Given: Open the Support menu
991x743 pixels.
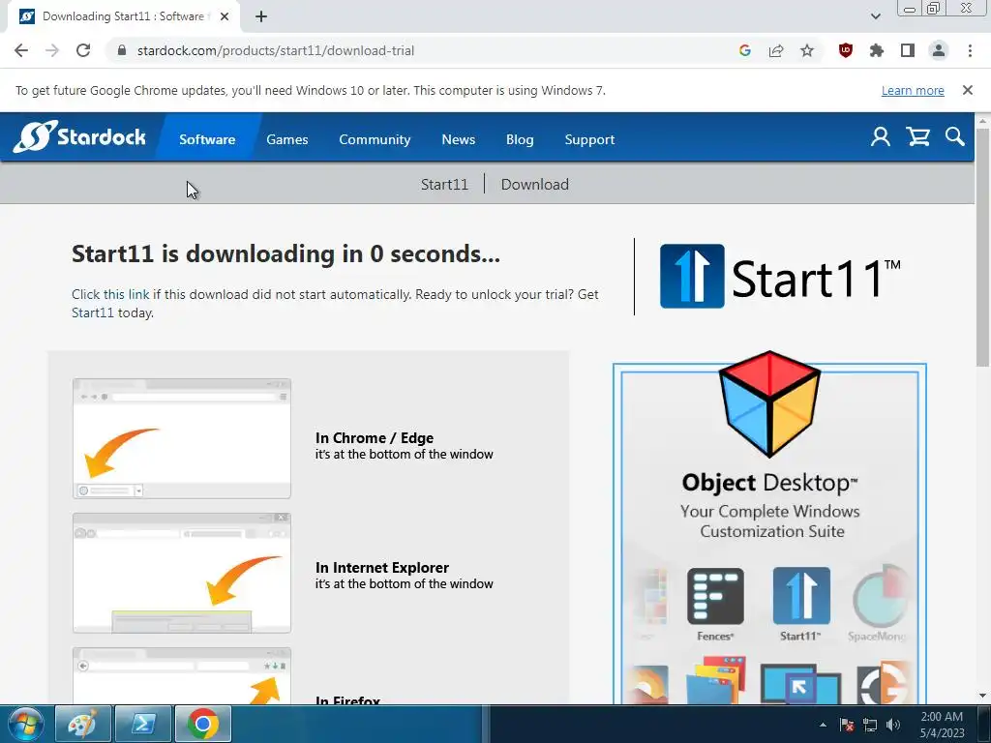Looking at the screenshot, I should click(589, 139).
